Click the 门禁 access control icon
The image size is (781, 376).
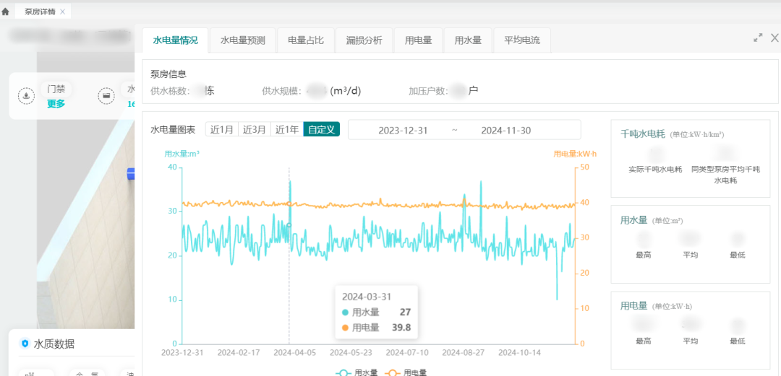point(26,96)
